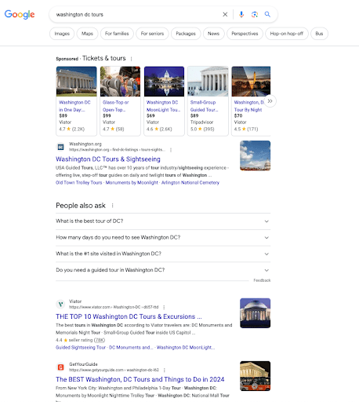The image size is (359, 402).
Task: Click the Washington.org site favicon
Action: pyautogui.click(x=60, y=147)
